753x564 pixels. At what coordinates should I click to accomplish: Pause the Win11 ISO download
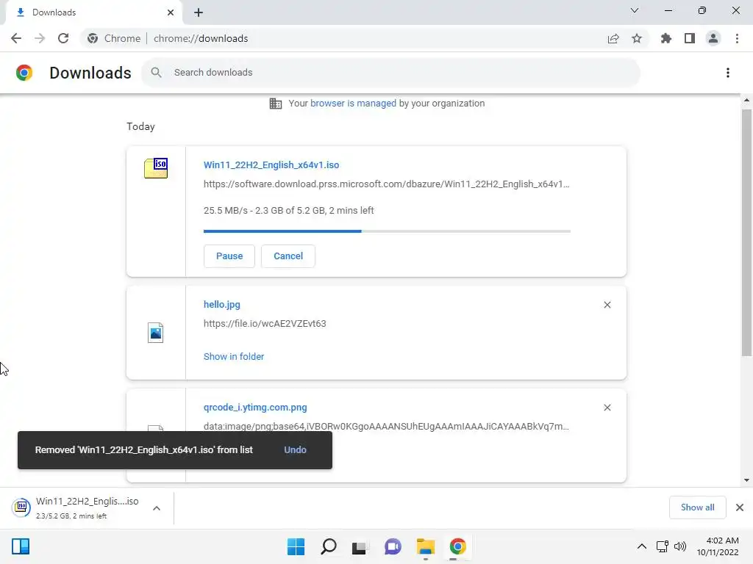pos(229,256)
